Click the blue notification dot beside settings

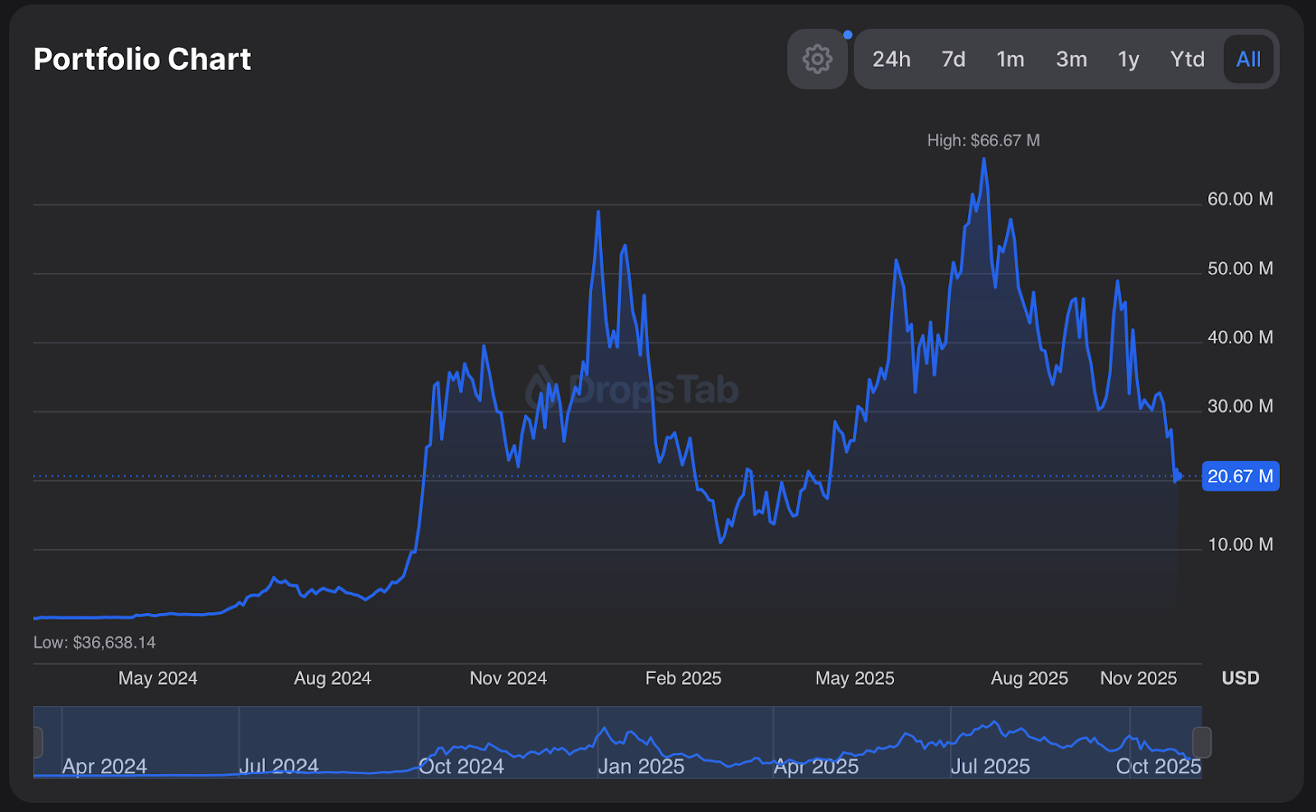click(x=848, y=35)
